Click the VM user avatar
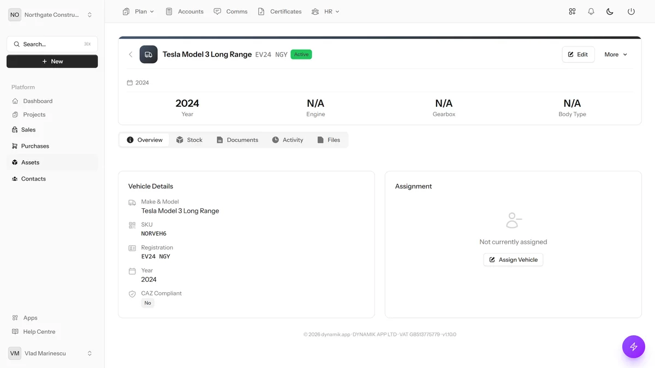Viewport: 655px width, 368px height. (x=15, y=353)
